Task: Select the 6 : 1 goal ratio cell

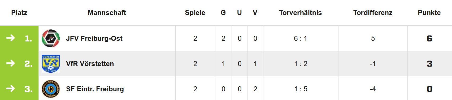Action: (x=301, y=38)
